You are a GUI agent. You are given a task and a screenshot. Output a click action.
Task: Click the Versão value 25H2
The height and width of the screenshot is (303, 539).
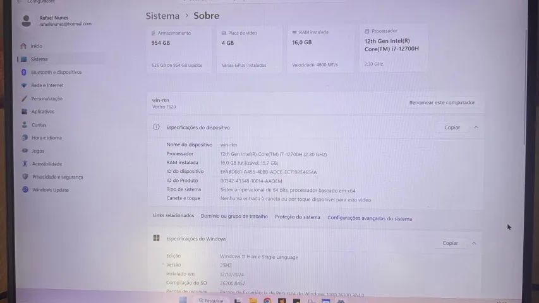tap(226, 265)
